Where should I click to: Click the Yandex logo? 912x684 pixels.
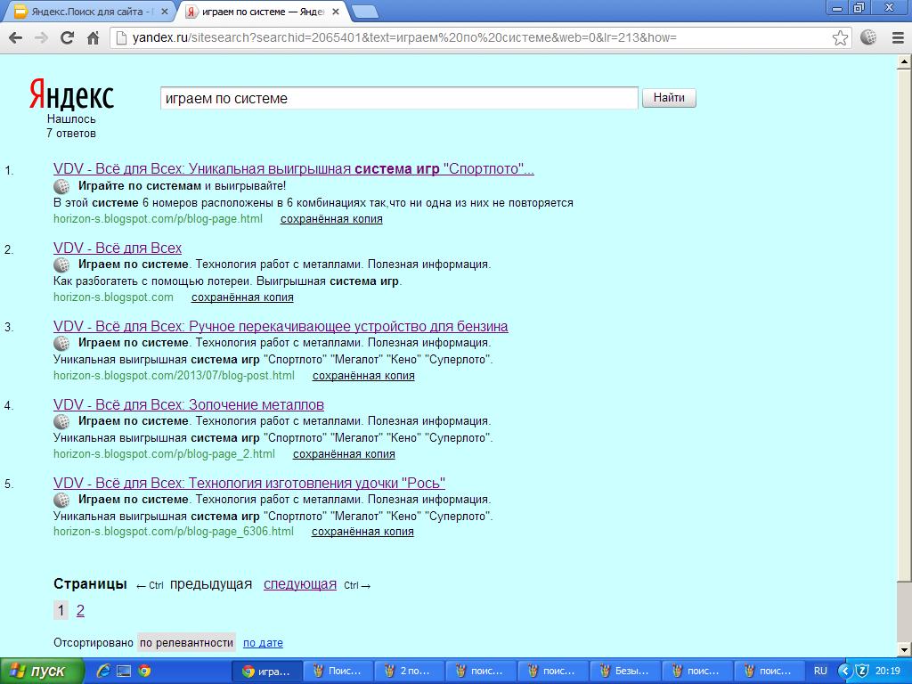71,95
